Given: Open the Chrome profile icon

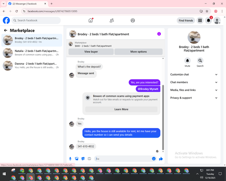Looking at the screenshot, I should (216, 11).
